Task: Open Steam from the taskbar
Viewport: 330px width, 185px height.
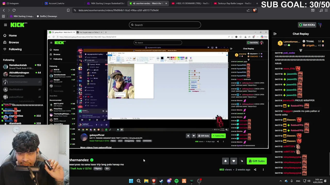Action: (161, 181)
